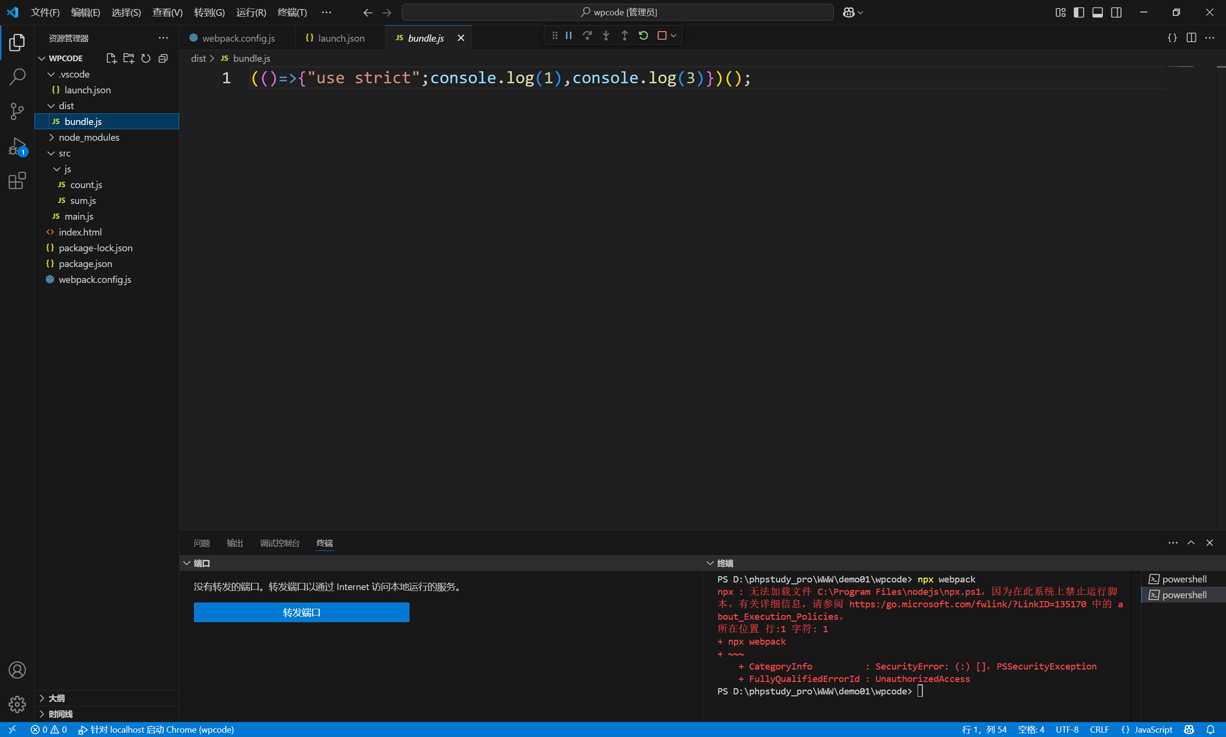Toggle the bottom panel visibility
Screen dimensions: 1226x737
[1097, 12]
